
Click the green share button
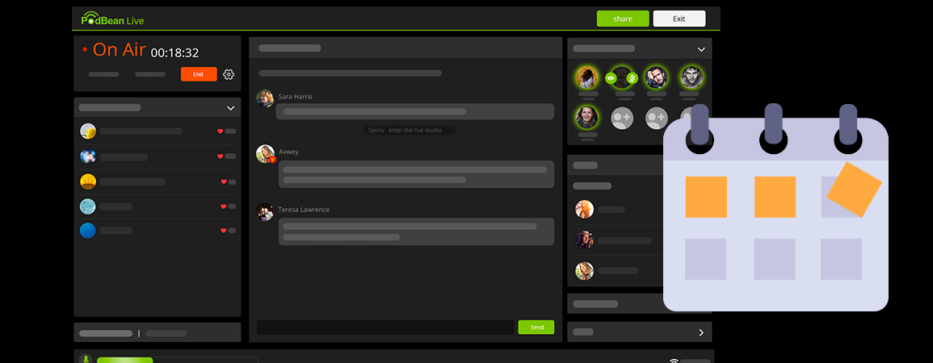click(x=623, y=19)
